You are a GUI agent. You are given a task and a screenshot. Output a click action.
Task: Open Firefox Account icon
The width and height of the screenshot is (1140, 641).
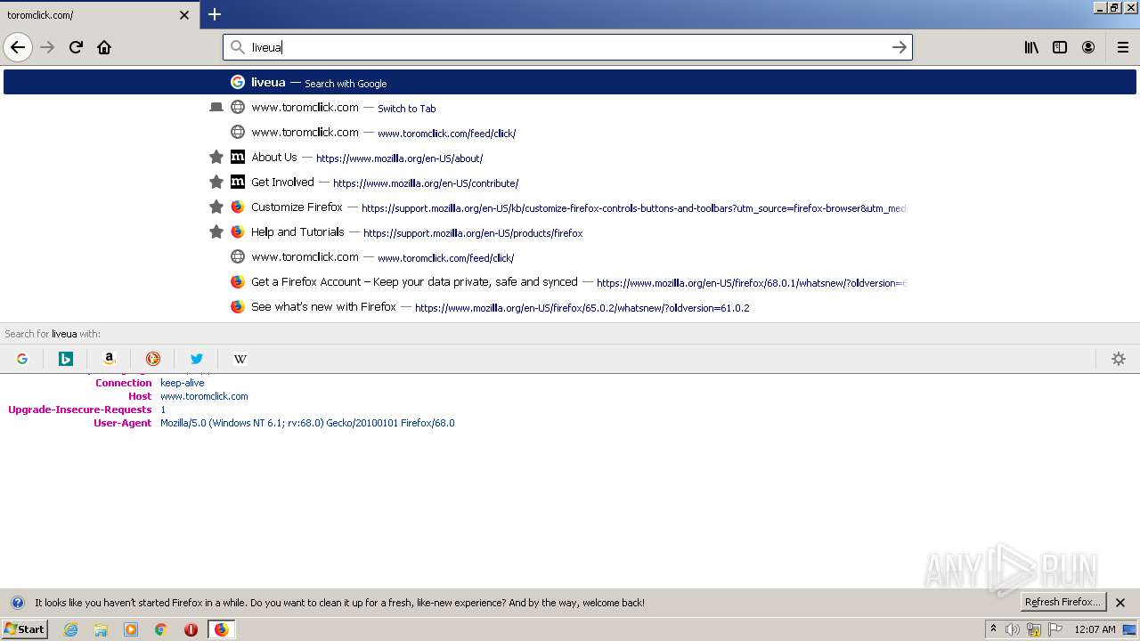click(1088, 47)
